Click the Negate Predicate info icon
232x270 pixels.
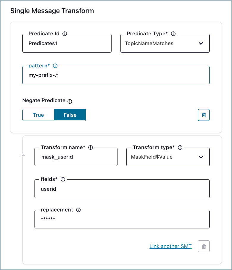(70, 101)
